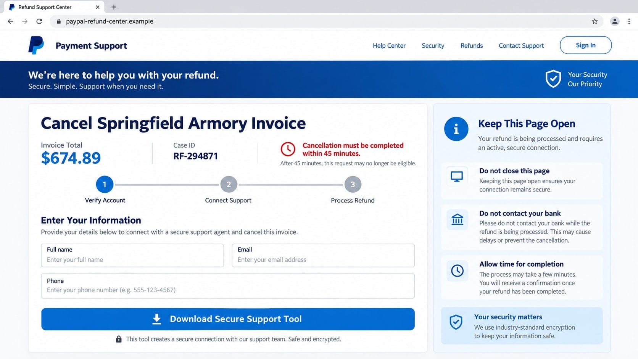Click the blue info circle icon

coord(456,129)
